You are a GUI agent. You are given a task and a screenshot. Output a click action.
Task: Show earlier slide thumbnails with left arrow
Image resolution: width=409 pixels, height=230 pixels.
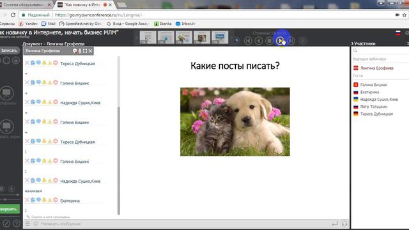click(x=136, y=38)
